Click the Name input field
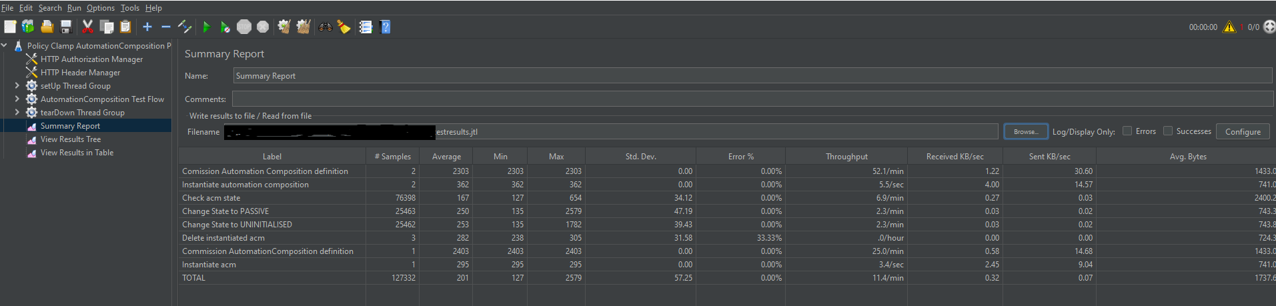Viewport: 1276px width, 306px height. coord(752,76)
